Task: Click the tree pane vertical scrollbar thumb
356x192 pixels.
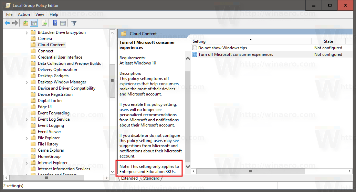Action: point(112,81)
